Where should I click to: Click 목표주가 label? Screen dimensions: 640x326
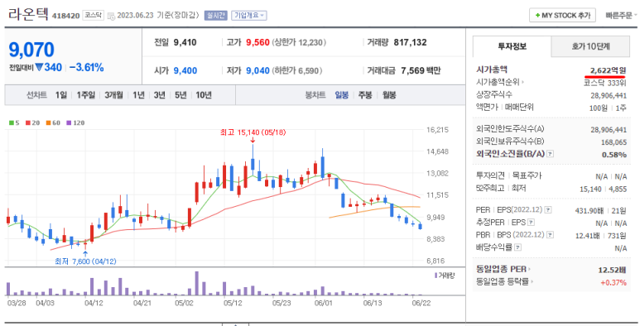tap(527, 176)
